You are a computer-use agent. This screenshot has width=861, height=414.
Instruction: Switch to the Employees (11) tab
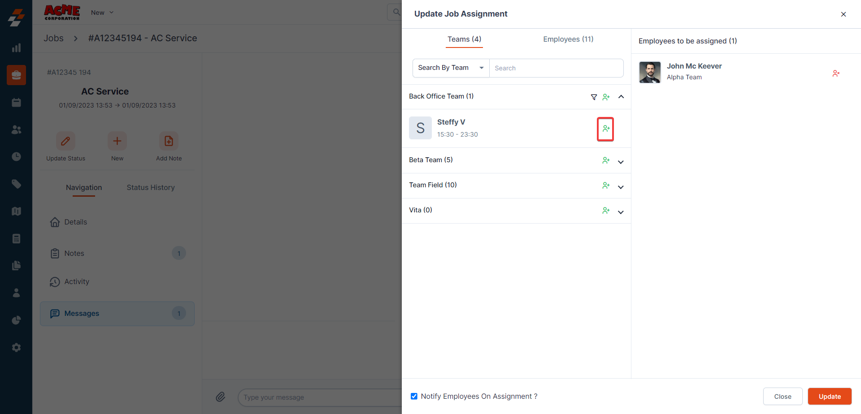568,39
